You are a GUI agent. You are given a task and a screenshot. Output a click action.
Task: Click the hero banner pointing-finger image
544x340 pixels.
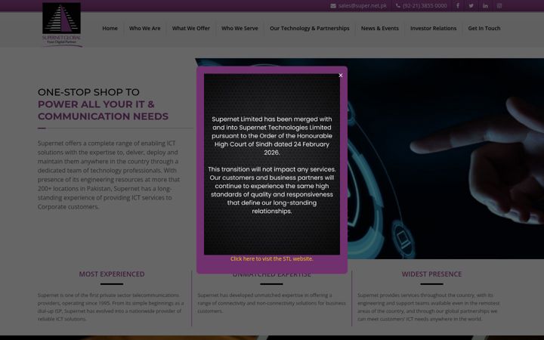446,159
